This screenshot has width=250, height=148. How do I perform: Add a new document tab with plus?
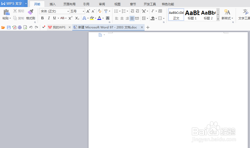coord(148,27)
